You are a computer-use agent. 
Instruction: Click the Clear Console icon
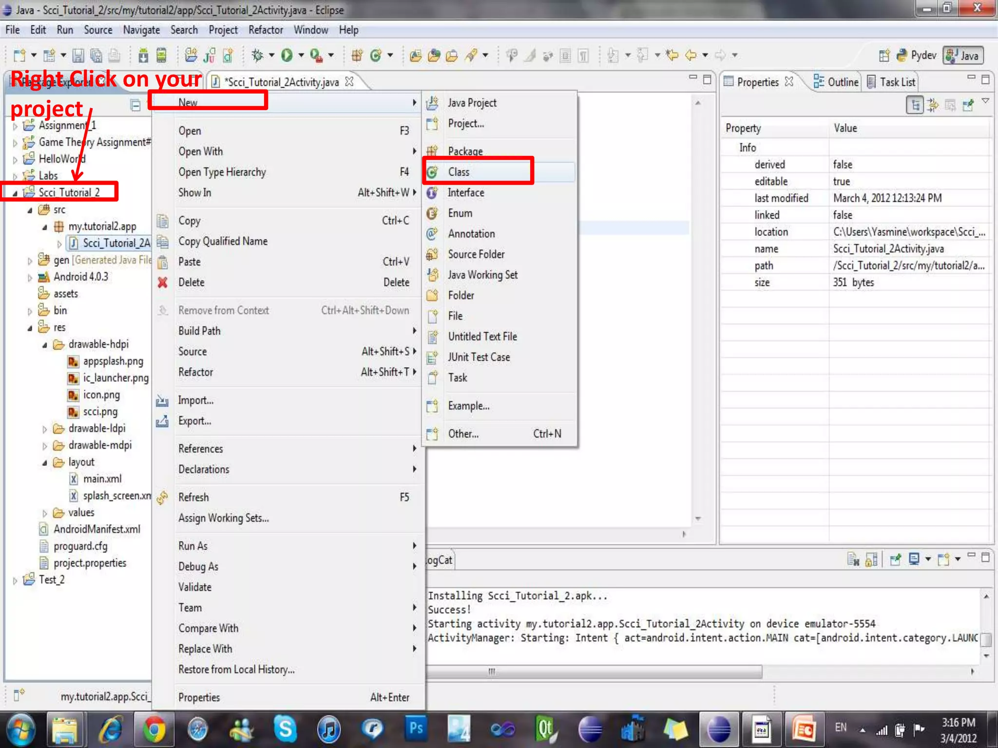click(853, 559)
